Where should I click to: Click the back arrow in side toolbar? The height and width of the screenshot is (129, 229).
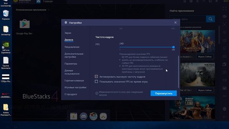(224, 117)
